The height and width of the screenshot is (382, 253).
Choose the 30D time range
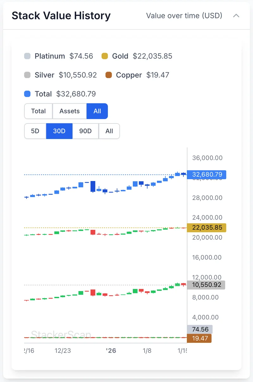click(x=59, y=131)
